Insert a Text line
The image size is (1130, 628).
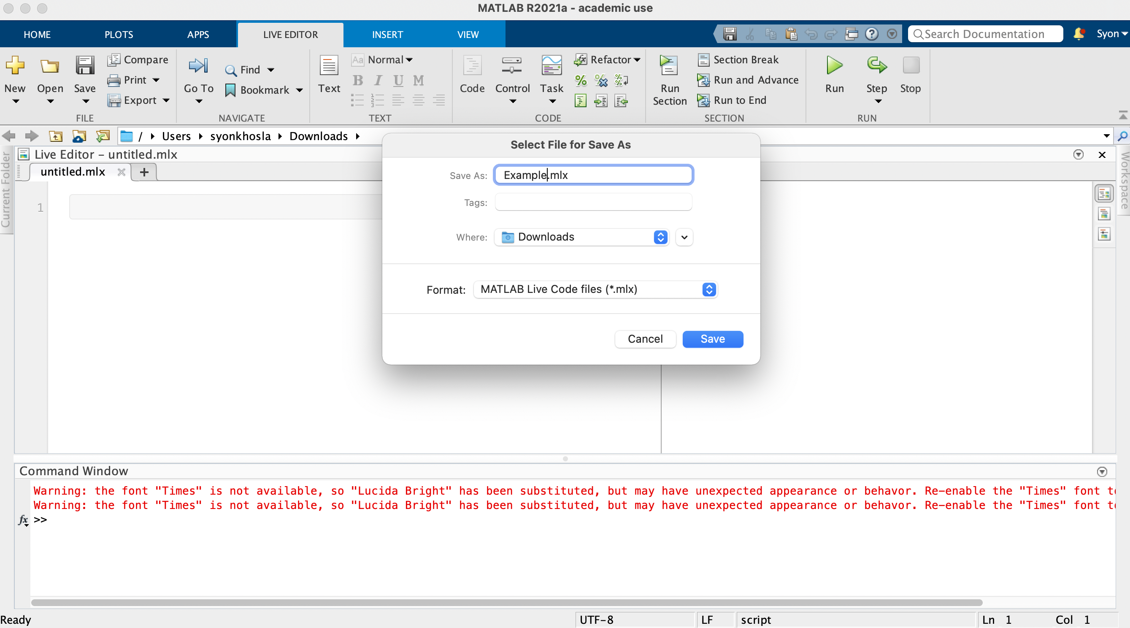point(329,75)
